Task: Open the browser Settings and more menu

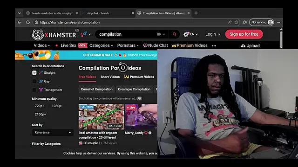Action: (x=278, y=22)
